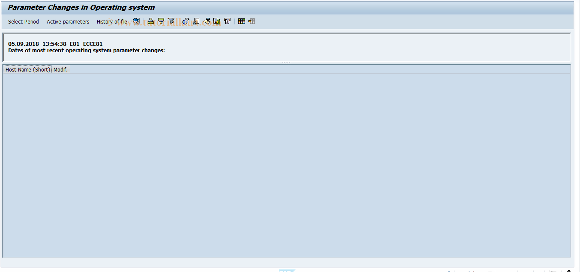The image size is (580, 272).
Task: Select the Modif. column header
Action: [60, 69]
